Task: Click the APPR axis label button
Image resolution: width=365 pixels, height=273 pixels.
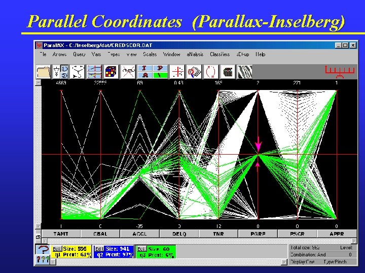Action: 337,234
